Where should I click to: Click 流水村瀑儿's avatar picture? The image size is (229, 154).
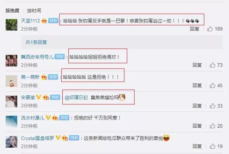coord(11,121)
